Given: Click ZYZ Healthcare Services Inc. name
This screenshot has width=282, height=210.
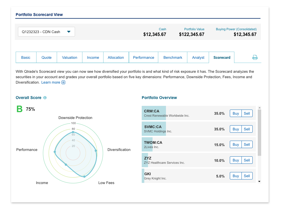Looking at the screenshot, I should click(x=164, y=163).
